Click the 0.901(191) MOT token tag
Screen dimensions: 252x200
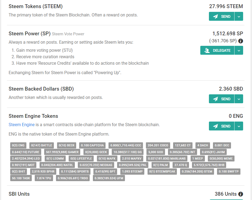click(x=23, y=165)
